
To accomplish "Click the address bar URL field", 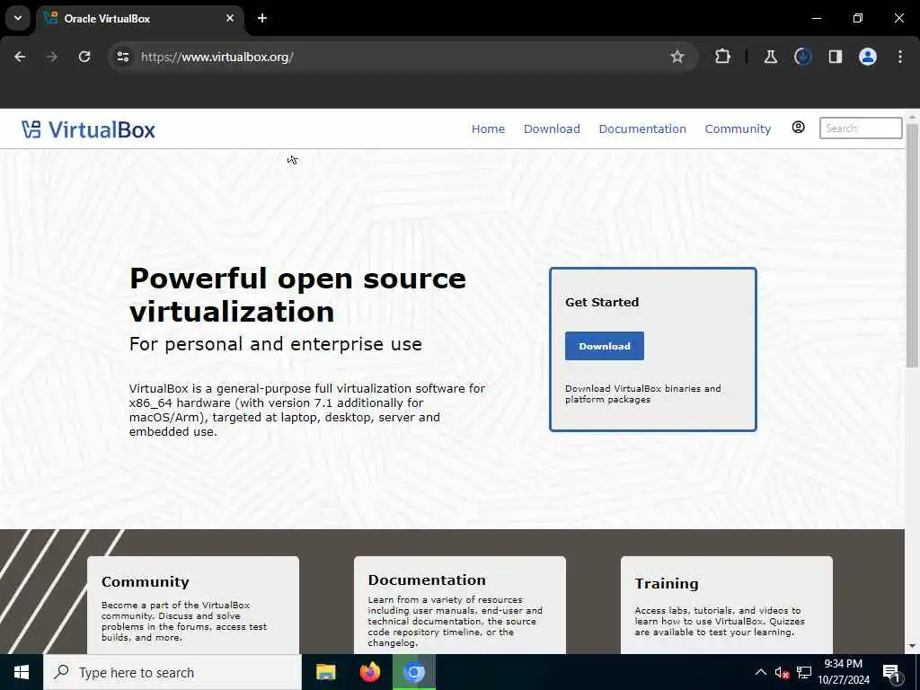I will (405, 57).
